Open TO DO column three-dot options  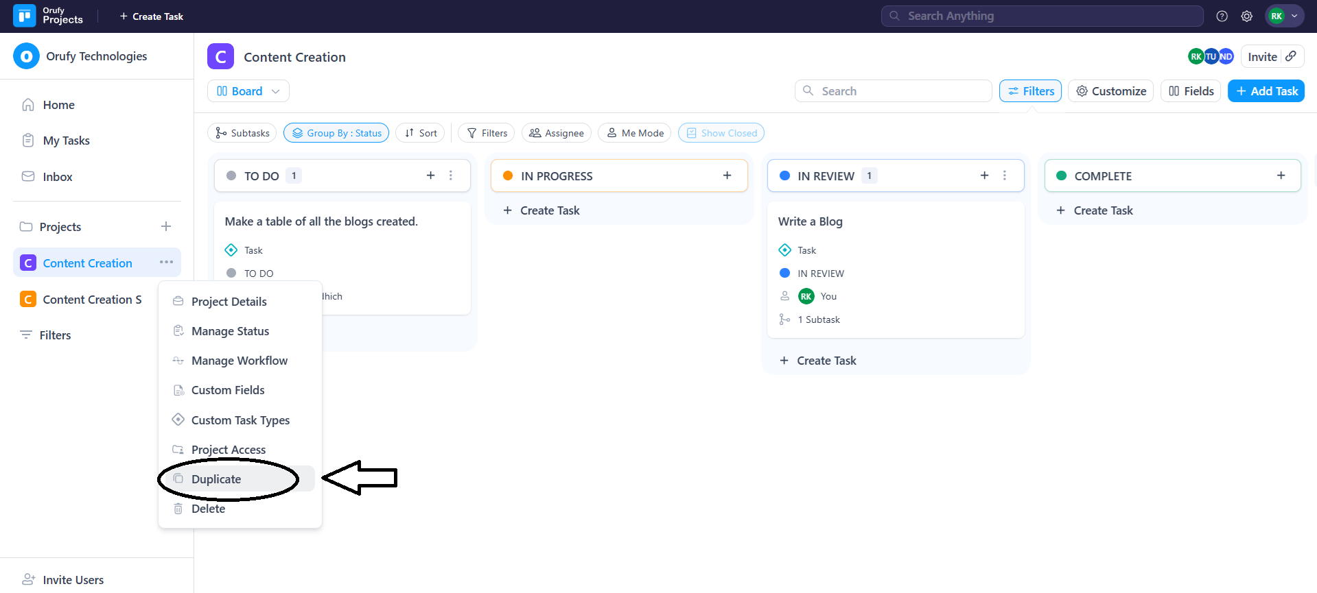click(451, 176)
